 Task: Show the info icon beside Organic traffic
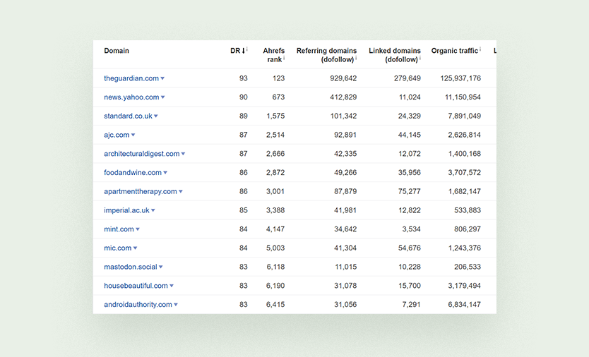(480, 49)
